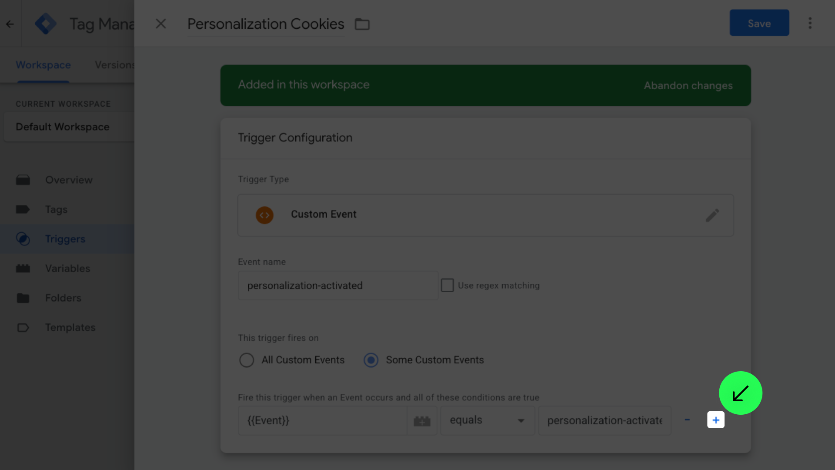The height and width of the screenshot is (470, 835).
Task: Click the Tags icon in the sidebar
Action: 23,209
